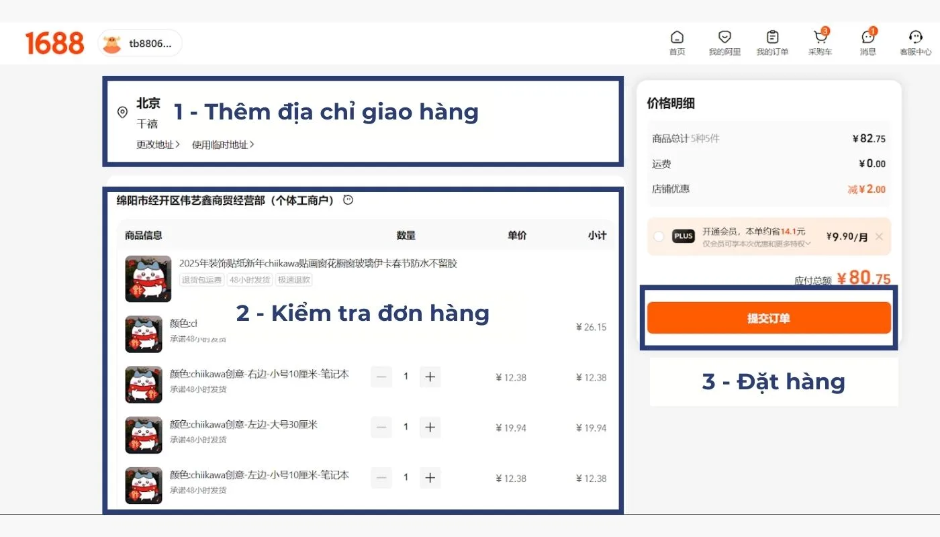The image size is (940, 537).
Task: Increase quantity for 右边-小号10厘米-笔记本
Action: (x=430, y=377)
